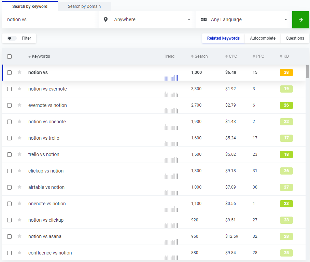
Task: Click the results list vertical scrollbar
Action: (307, 72)
